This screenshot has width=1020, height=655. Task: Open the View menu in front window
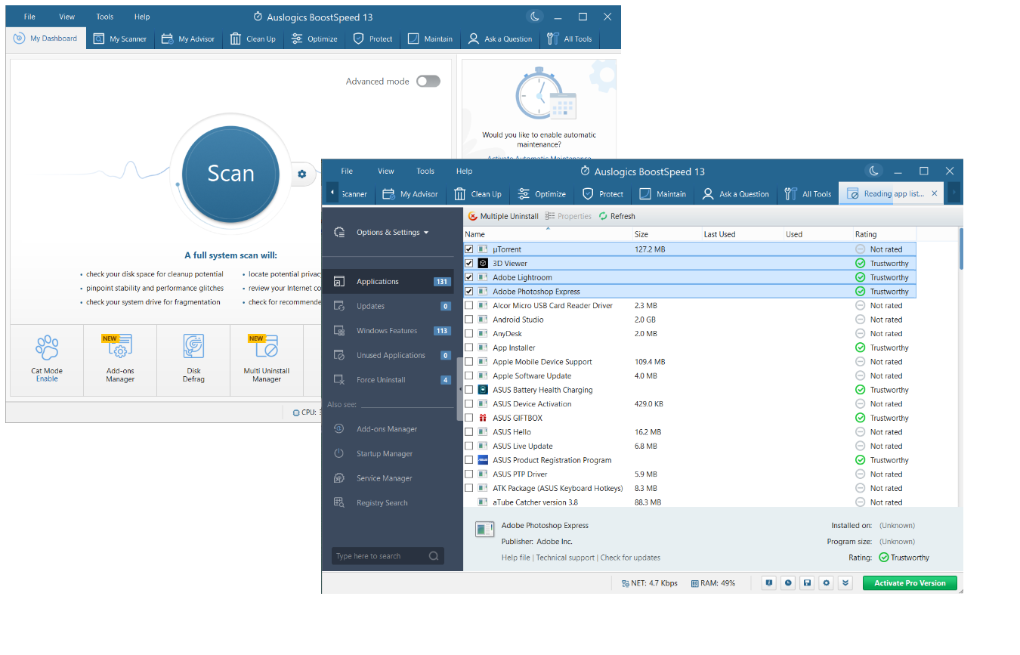point(386,171)
